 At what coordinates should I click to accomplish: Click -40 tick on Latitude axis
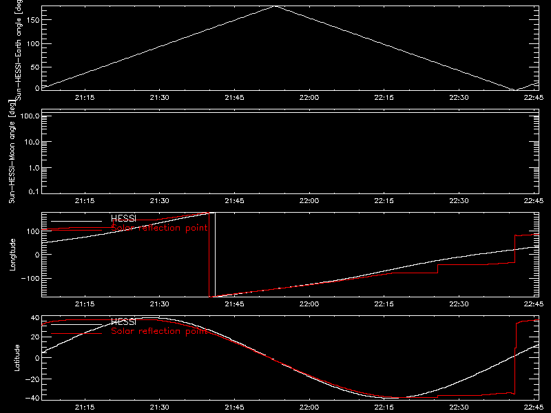click(32, 399)
